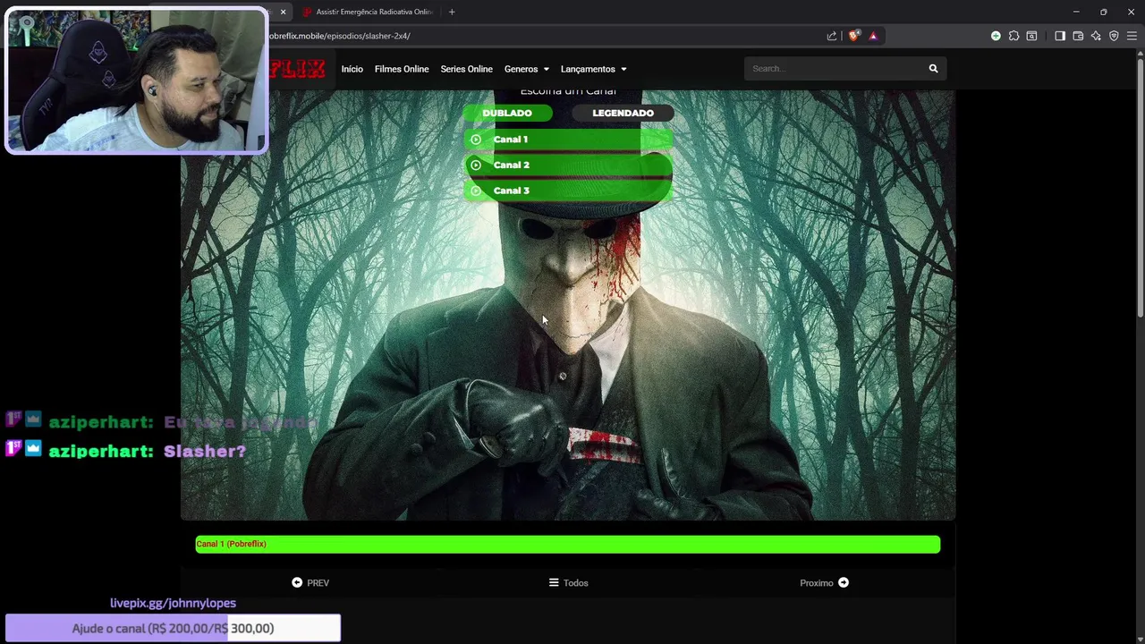Go to Proximo episode link
This screenshot has height=644, width=1145.
coord(824,582)
